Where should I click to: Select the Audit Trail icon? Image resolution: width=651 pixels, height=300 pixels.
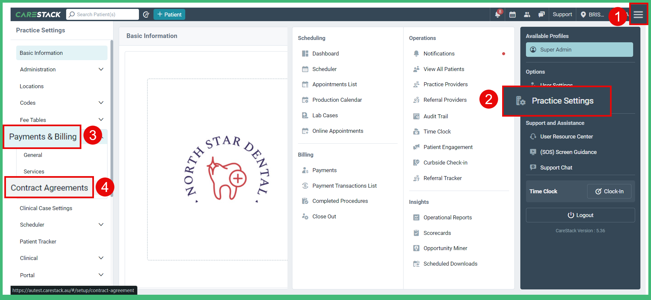click(x=416, y=116)
